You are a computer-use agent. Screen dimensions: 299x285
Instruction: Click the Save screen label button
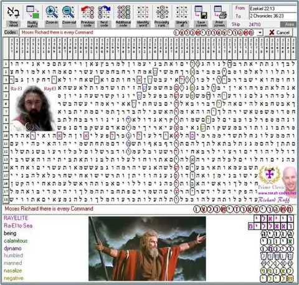tap(201, 24)
